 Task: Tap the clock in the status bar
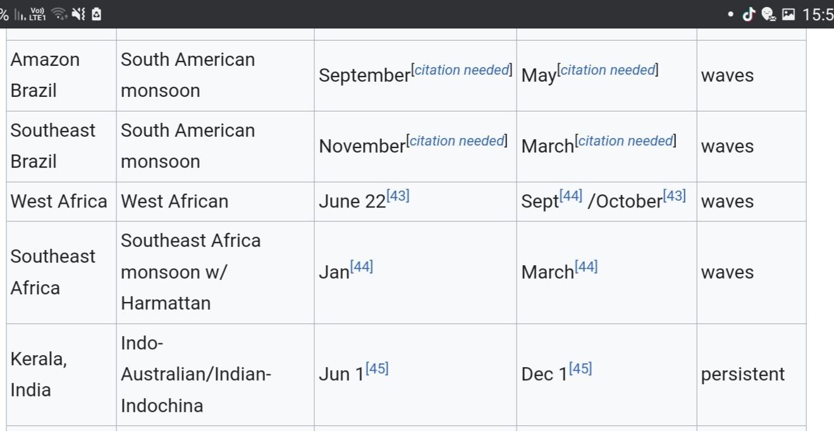(817, 14)
